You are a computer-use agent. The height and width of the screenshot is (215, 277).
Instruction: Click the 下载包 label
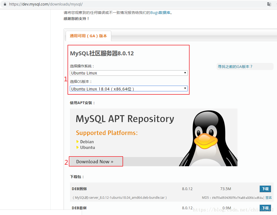[77, 177]
